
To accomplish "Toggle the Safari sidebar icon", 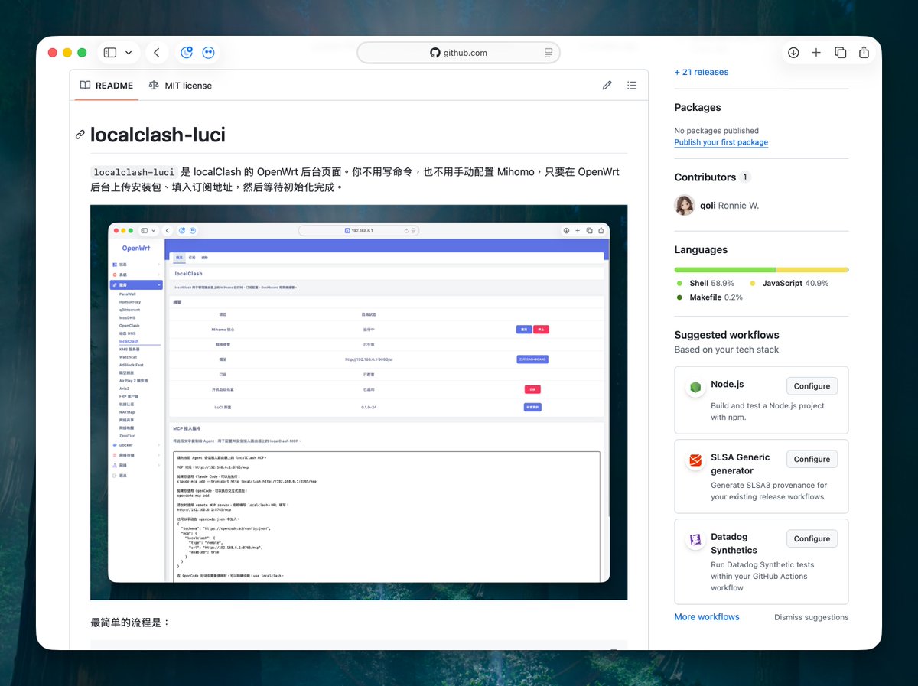I will click(110, 53).
